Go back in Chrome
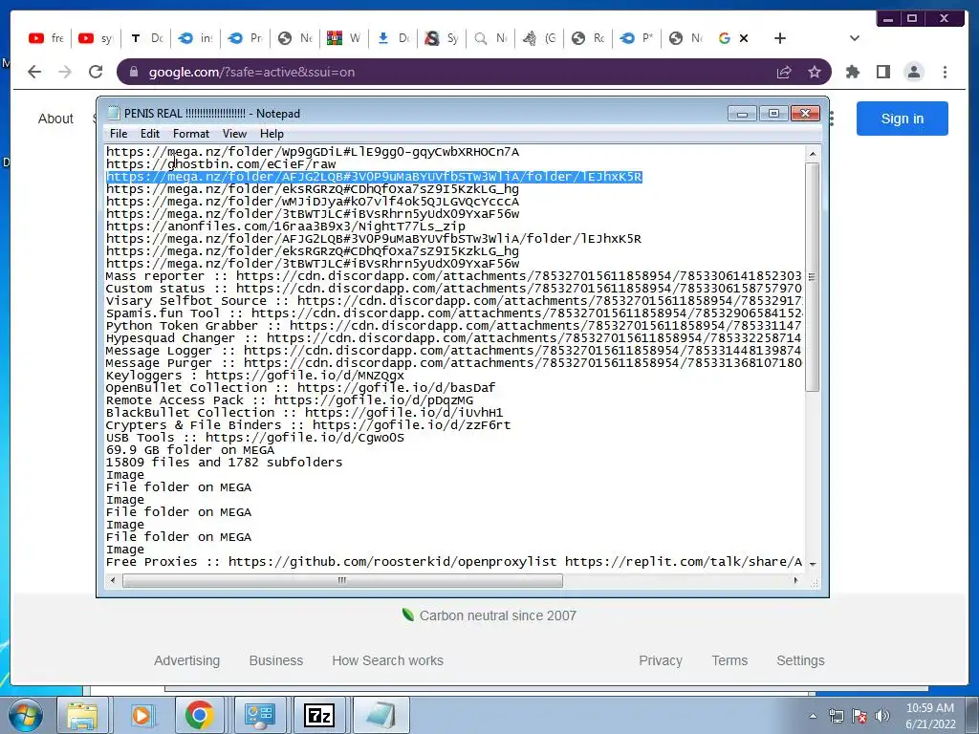The image size is (979, 734). coord(35,72)
